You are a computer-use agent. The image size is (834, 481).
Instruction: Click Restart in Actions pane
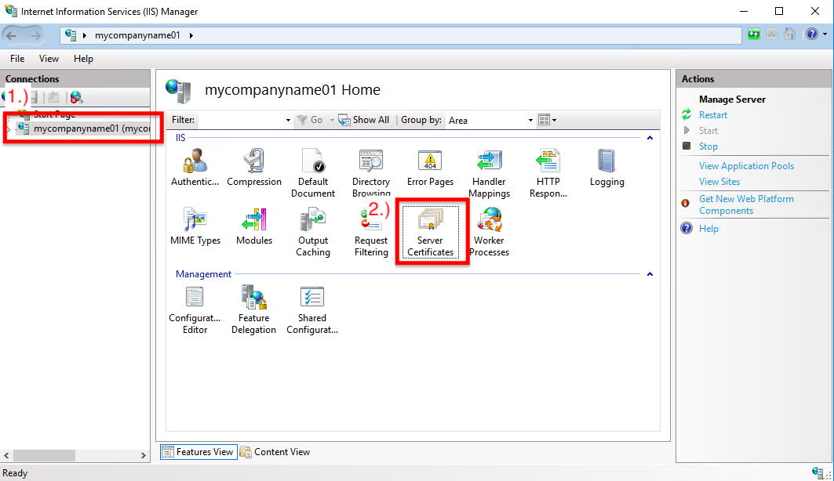pos(712,114)
